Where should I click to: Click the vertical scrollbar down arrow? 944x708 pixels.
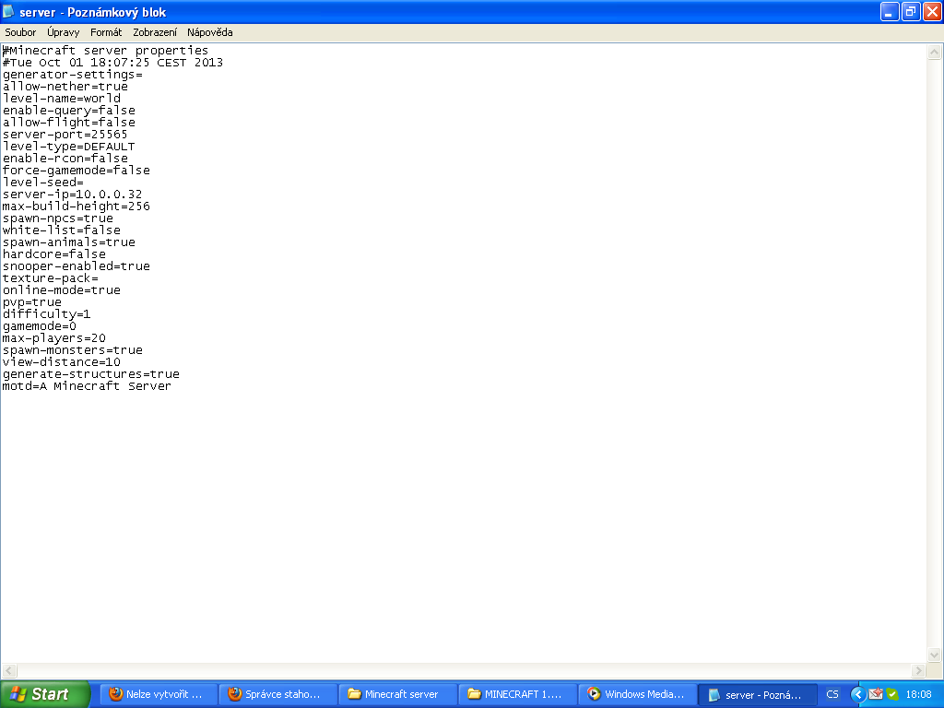pyautogui.click(x=935, y=655)
